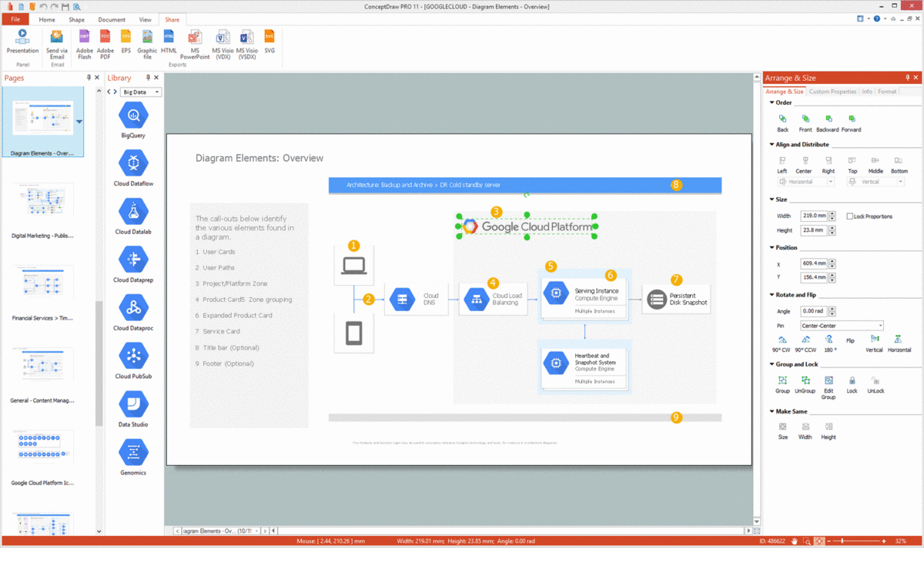The image size is (924, 566).
Task: Select Data Studio library shape
Action: (133, 409)
